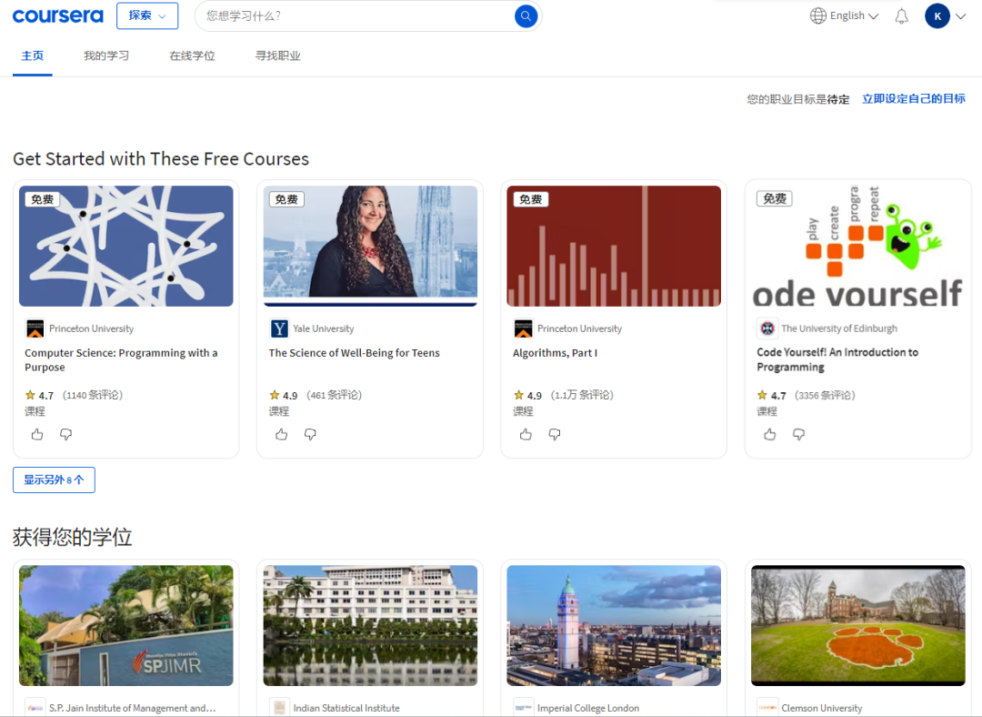This screenshot has width=982, height=717.
Task: Click the 4.9 (461 条评论) rating
Action: click(316, 396)
